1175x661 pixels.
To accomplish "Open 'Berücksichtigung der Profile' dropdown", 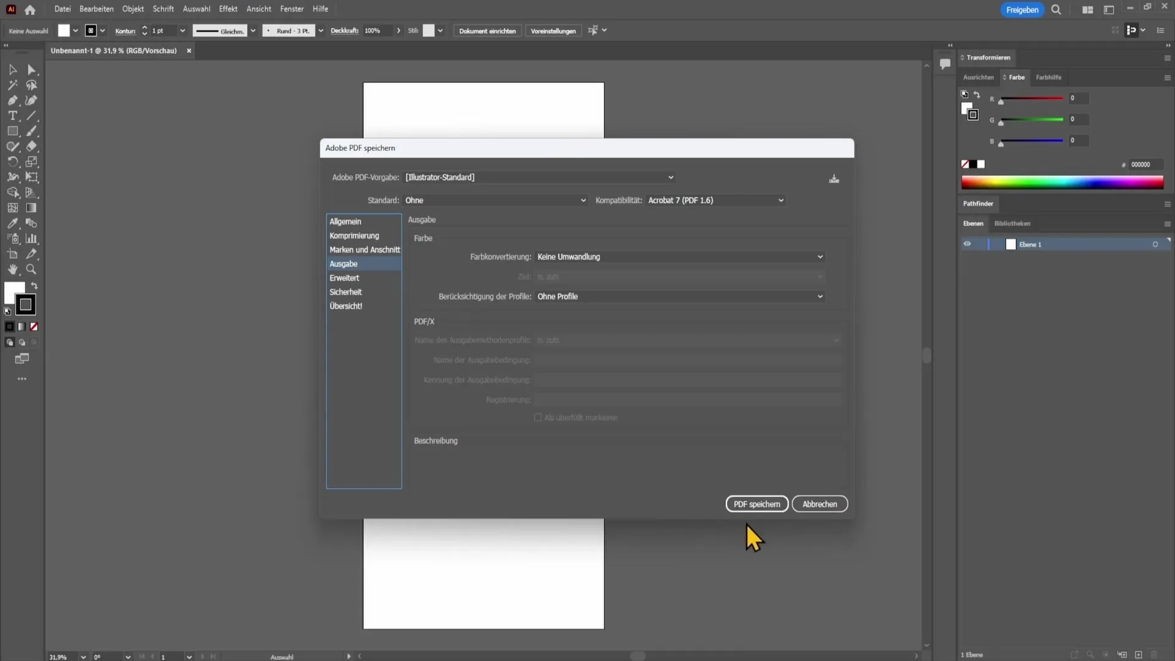I will pos(681,297).
